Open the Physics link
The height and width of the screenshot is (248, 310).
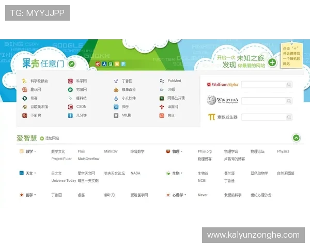coord(283,151)
